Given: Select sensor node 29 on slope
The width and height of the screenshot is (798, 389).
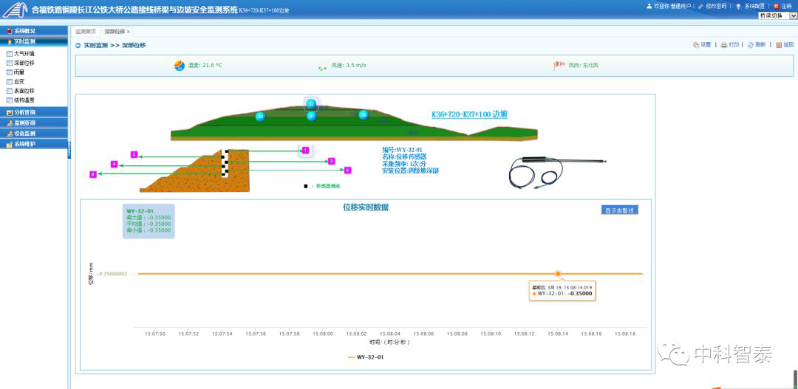Looking at the screenshot, I should tap(363, 114).
